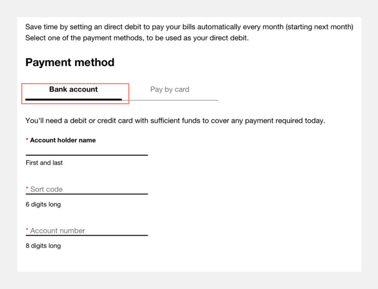This screenshot has width=378, height=289.
Task: Click the thin underline beneath Pay by card
Action: coord(174,100)
